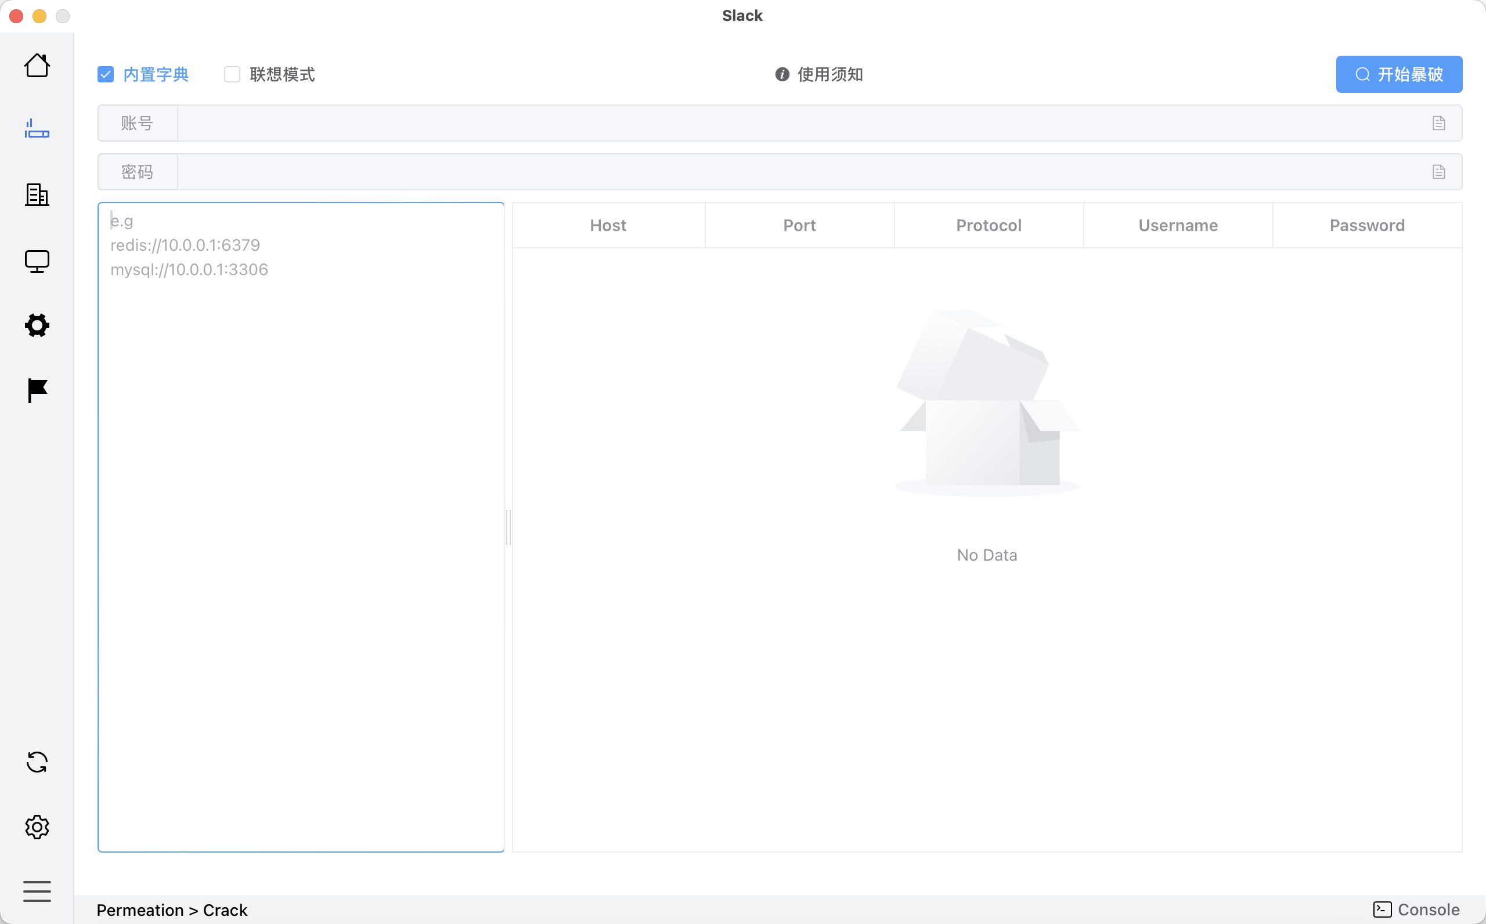Load file icon in 账号 field
This screenshot has width=1486, height=924.
[x=1438, y=124]
